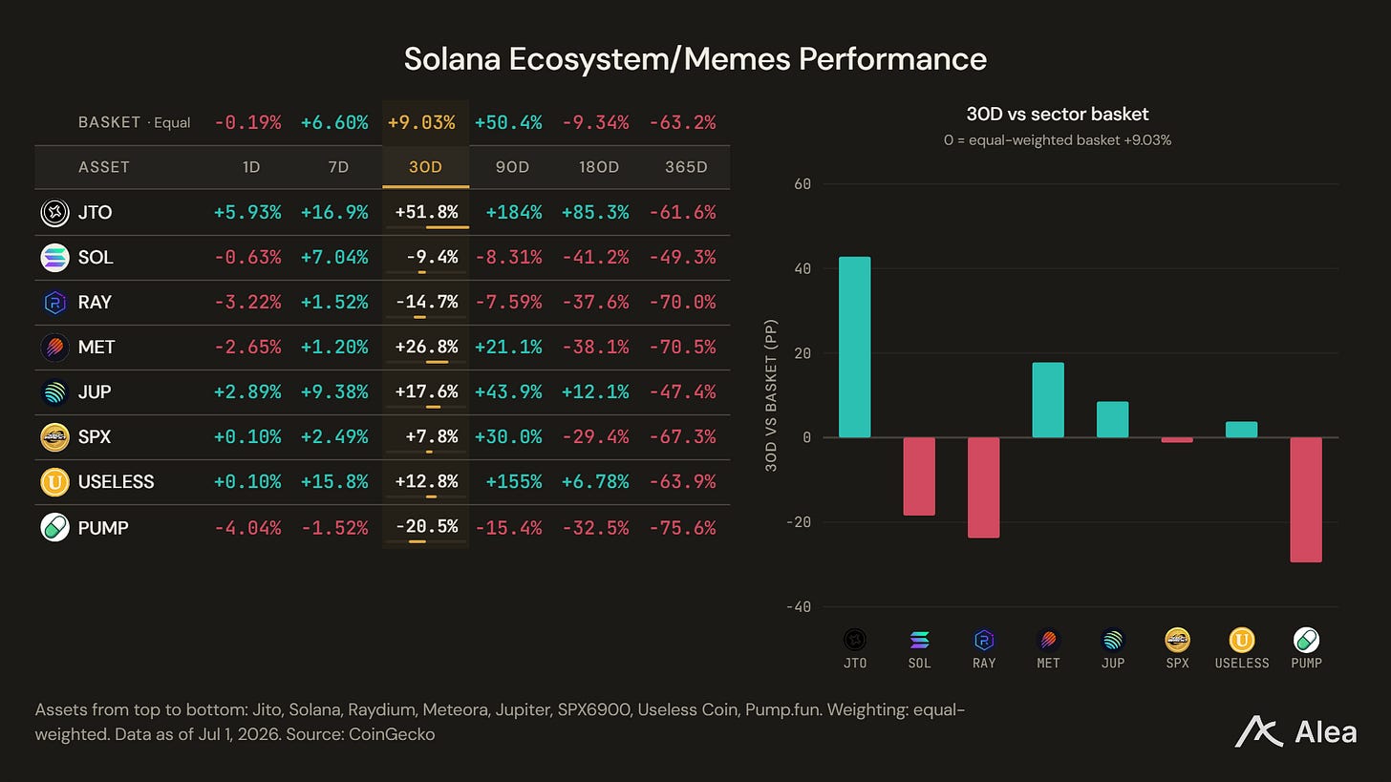Click the RAY hexagon icon in table
This screenshot has height=782, width=1391.
54,303
